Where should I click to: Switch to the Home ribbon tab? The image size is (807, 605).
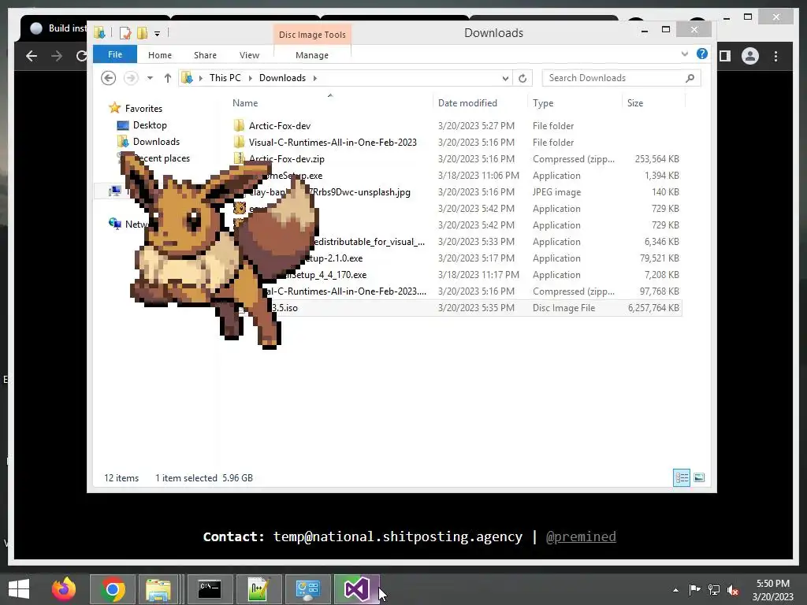pos(159,55)
